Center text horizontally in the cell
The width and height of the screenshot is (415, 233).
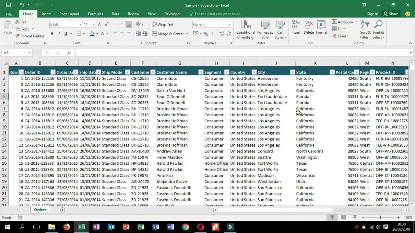[x=122, y=34]
